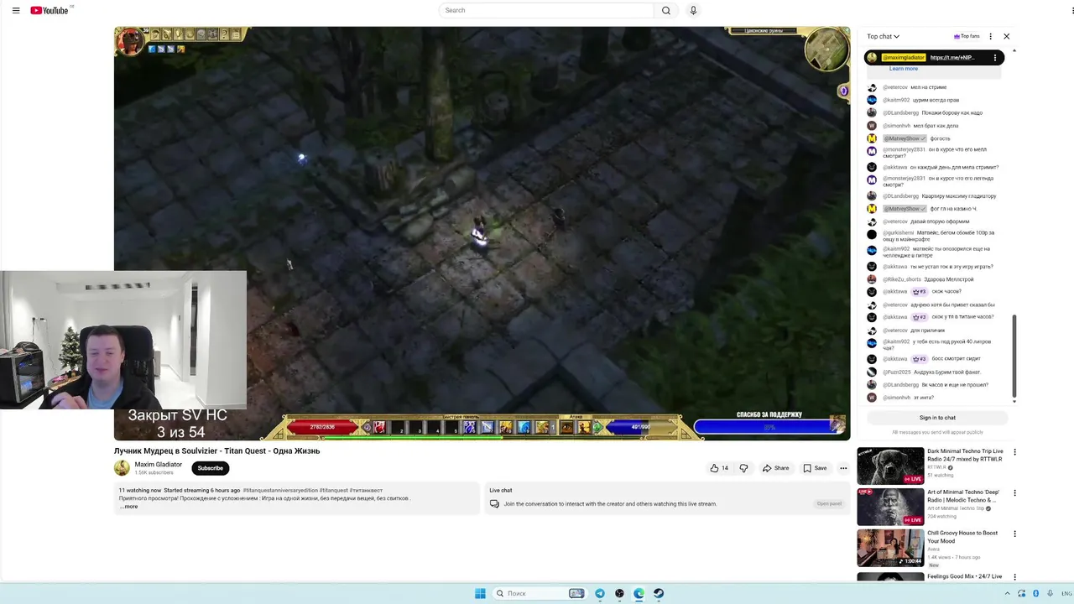Open options for Art of Minimal Techno video

[x=1014, y=493]
